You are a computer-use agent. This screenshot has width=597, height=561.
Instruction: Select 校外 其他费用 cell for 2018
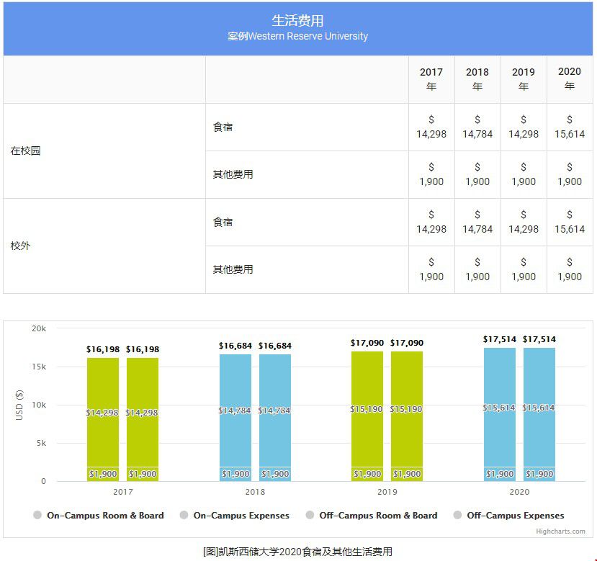coord(477,269)
